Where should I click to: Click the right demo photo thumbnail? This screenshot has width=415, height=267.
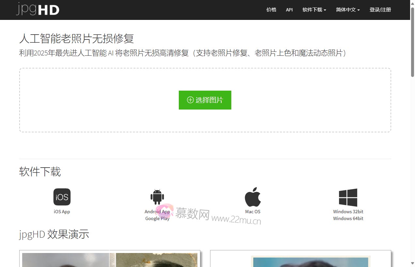(x=300, y=260)
